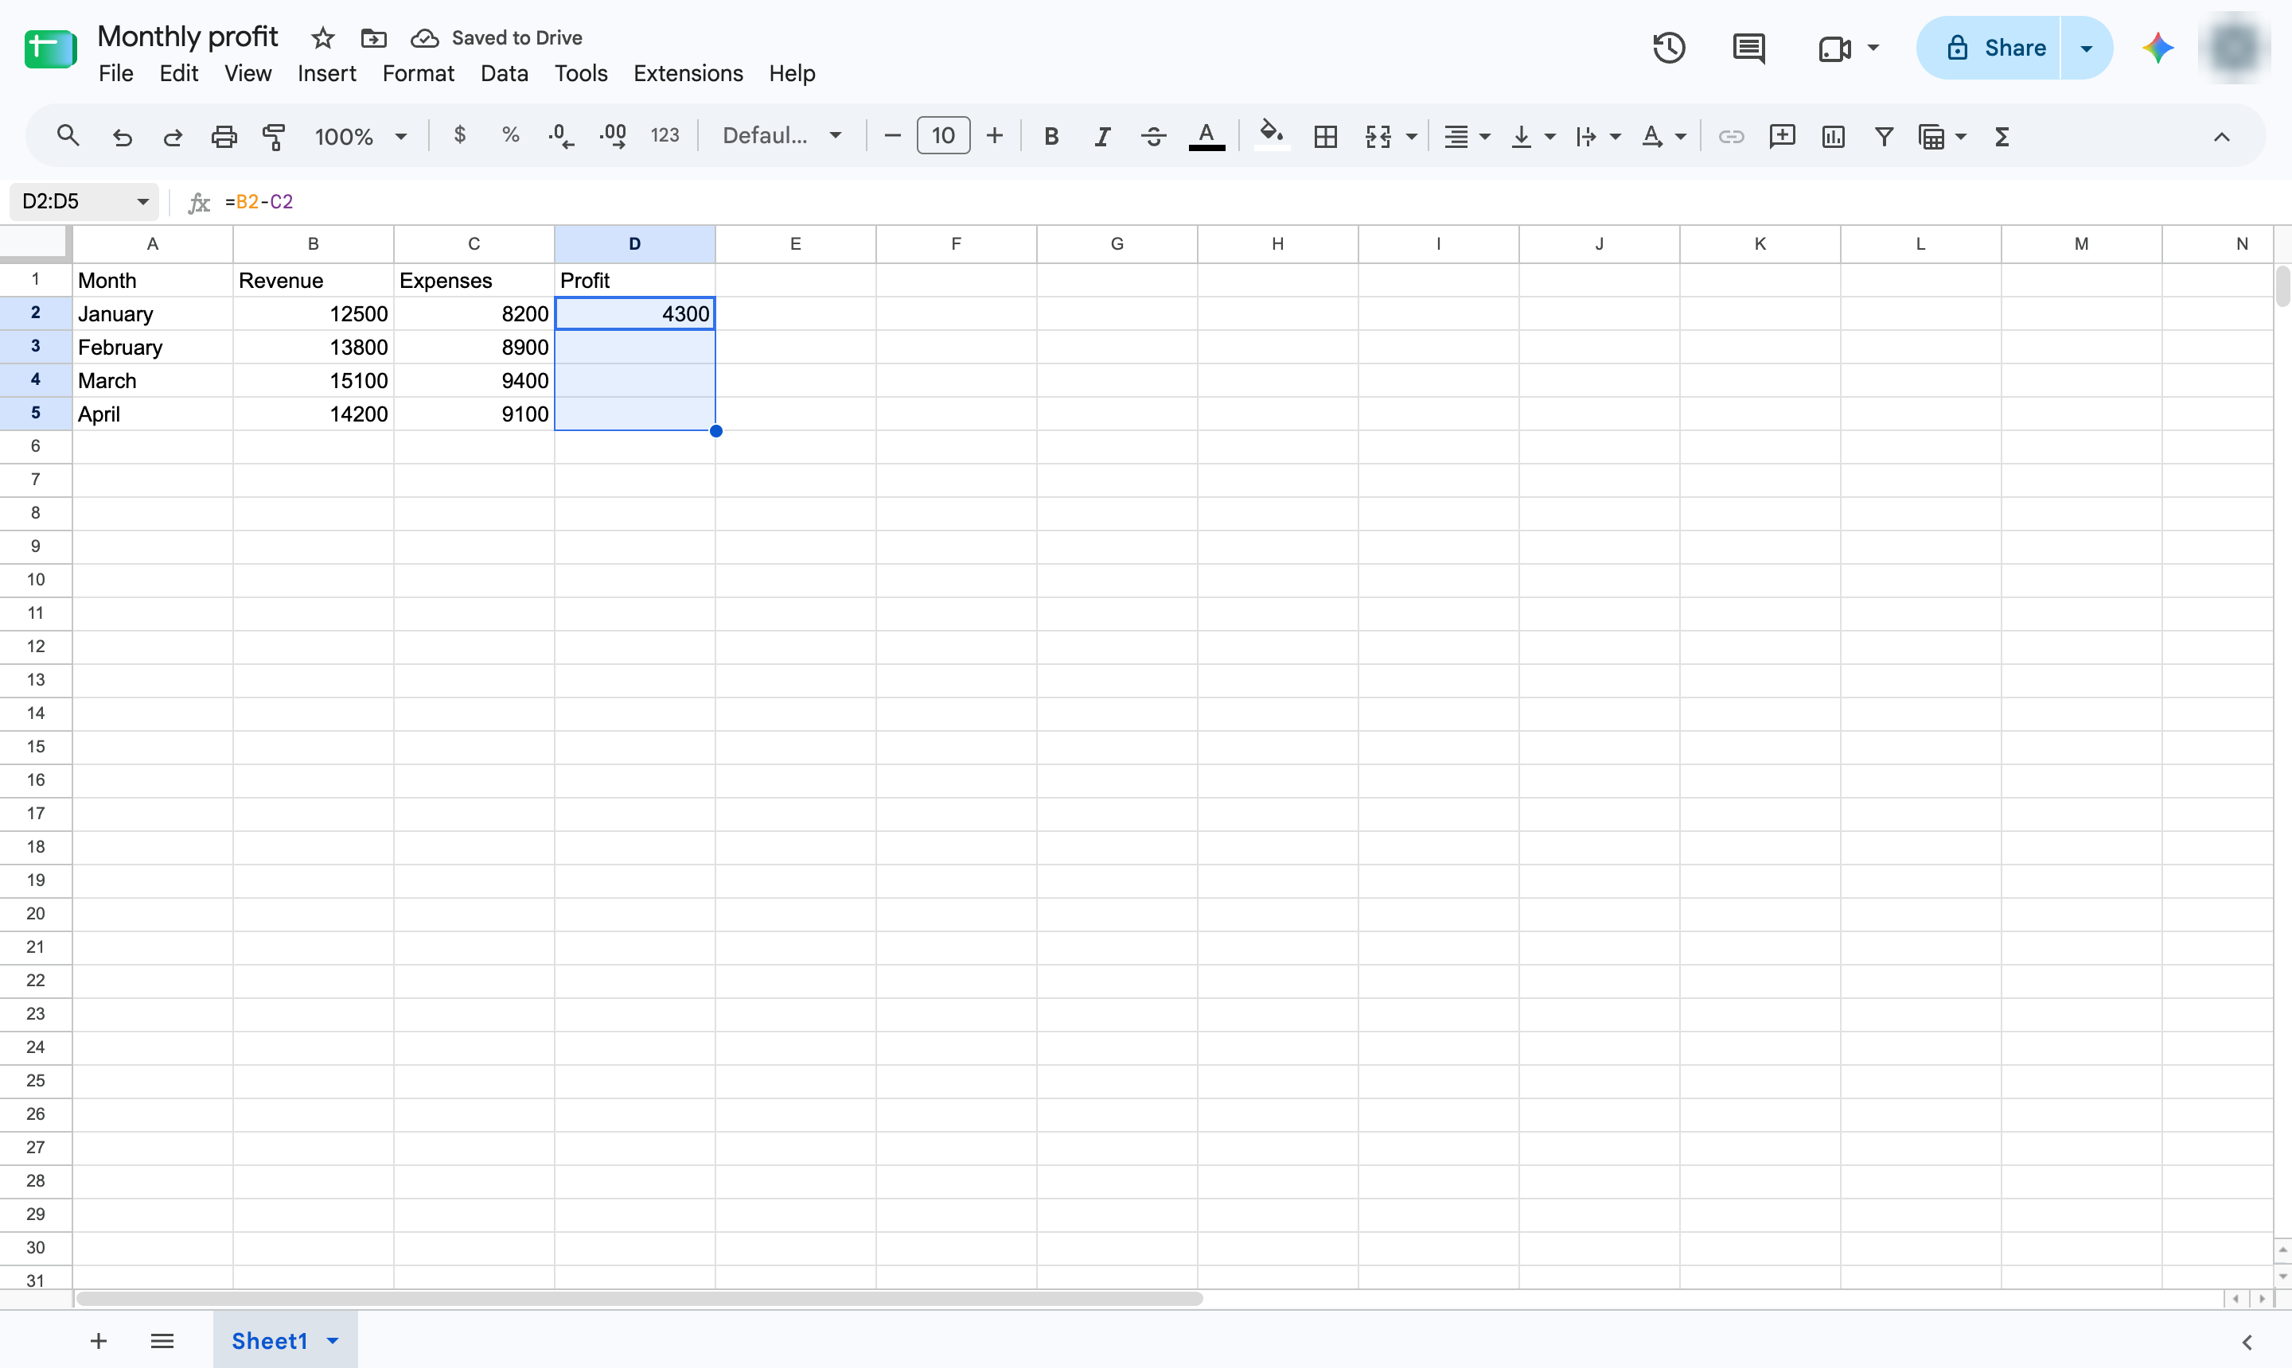The height and width of the screenshot is (1368, 2292).
Task: Click the undo arrow icon
Action: (x=122, y=137)
